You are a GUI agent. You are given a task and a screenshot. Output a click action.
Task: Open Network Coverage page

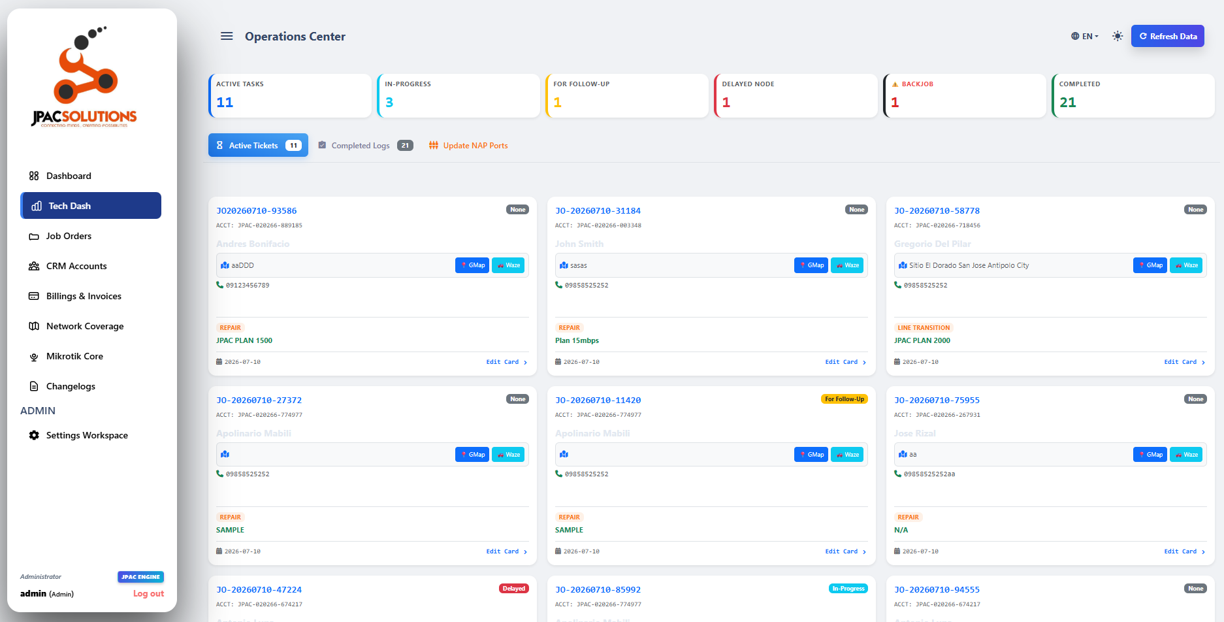pos(91,326)
